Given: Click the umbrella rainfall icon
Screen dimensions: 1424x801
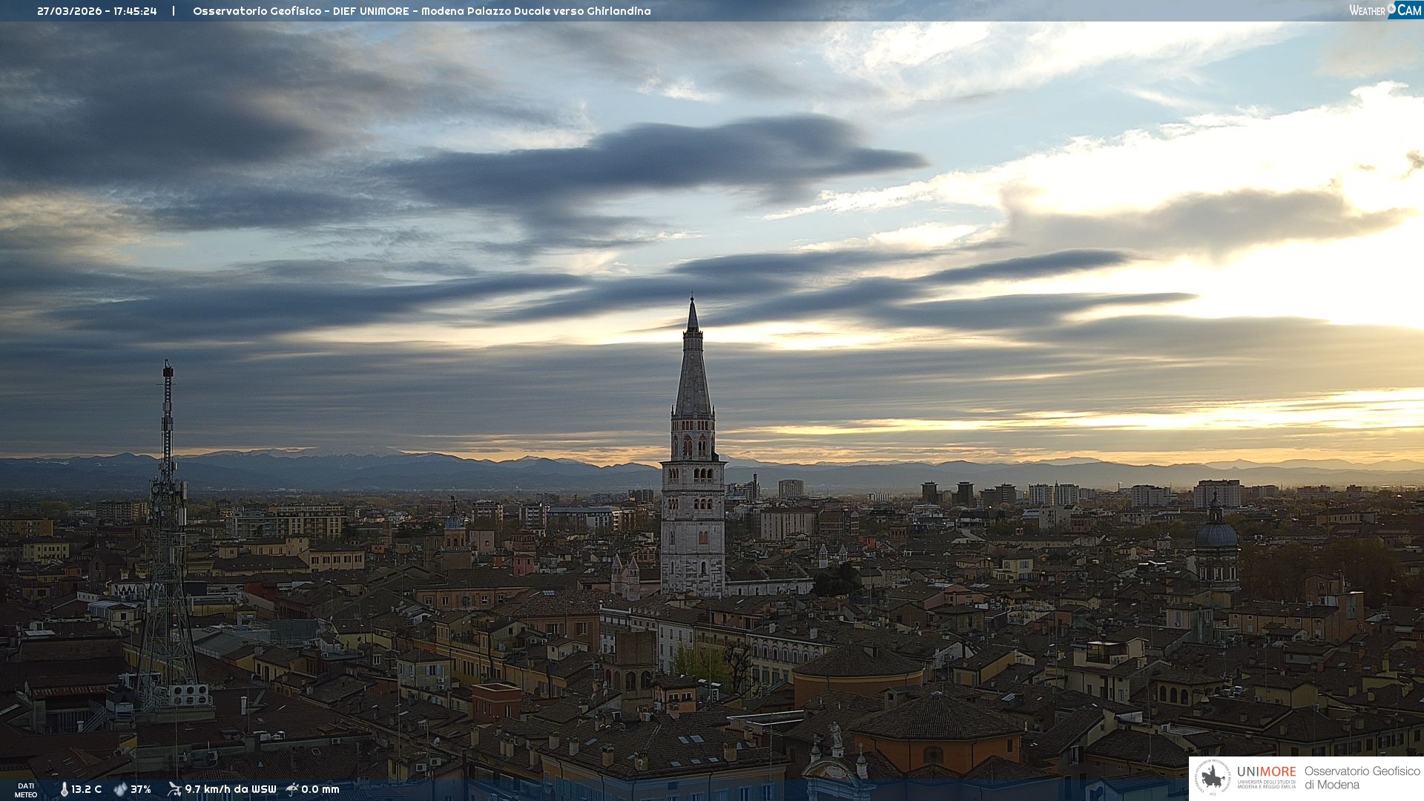Looking at the screenshot, I should pyautogui.click(x=292, y=789).
